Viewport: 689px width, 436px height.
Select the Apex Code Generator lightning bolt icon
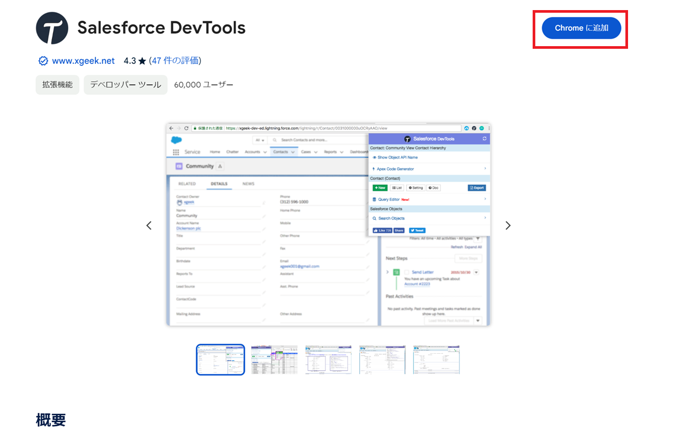click(374, 169)
